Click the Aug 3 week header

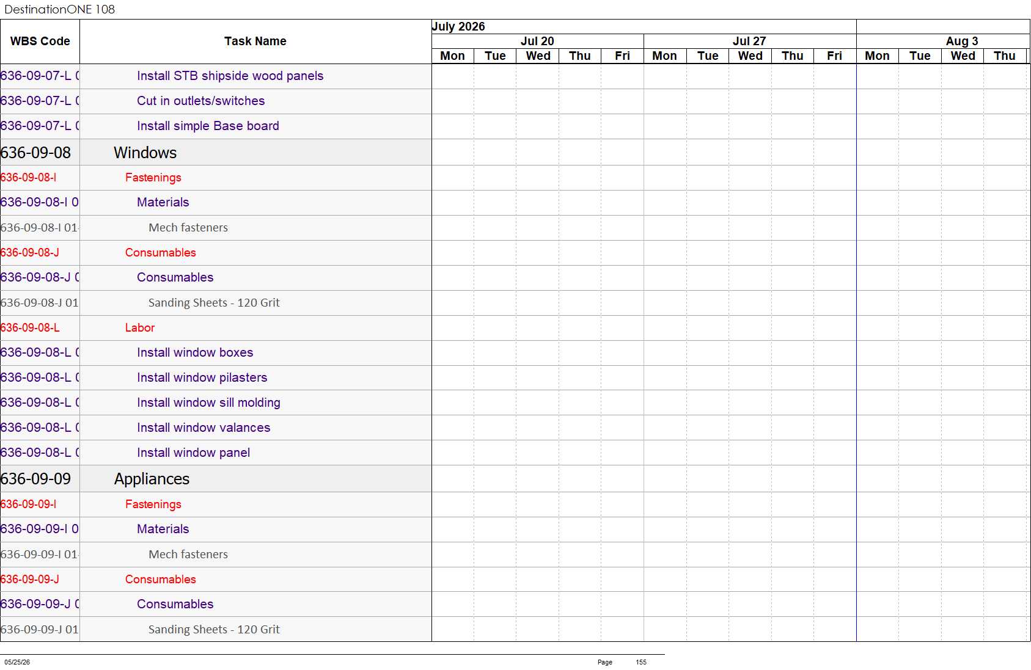(962, 41)
